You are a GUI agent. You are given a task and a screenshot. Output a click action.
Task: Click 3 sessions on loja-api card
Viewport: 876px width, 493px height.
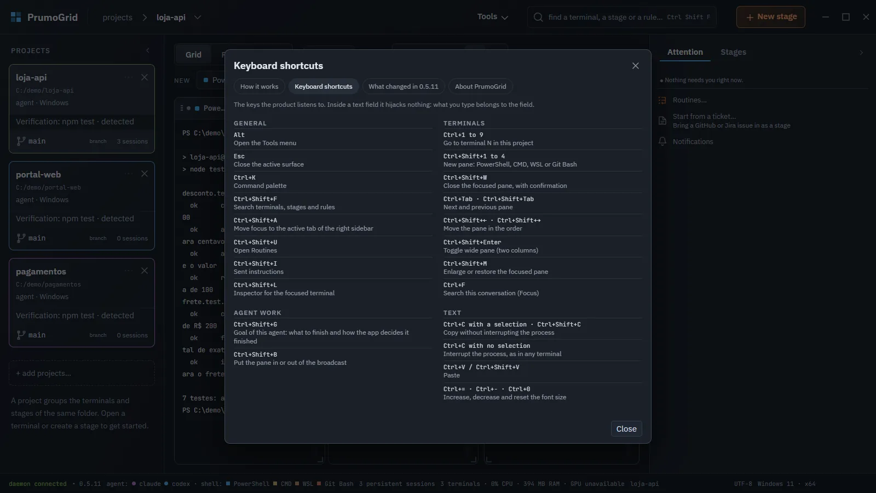point(132,141)
